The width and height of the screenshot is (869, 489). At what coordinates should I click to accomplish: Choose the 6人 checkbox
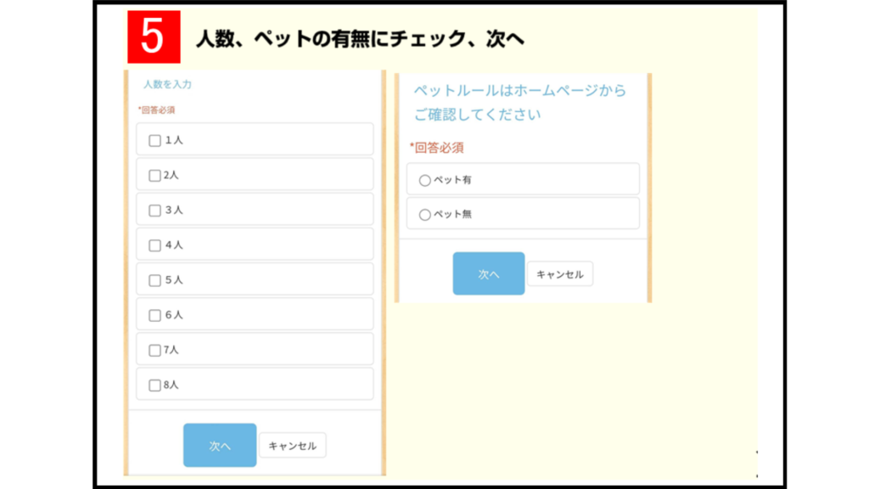click(154, 315)
